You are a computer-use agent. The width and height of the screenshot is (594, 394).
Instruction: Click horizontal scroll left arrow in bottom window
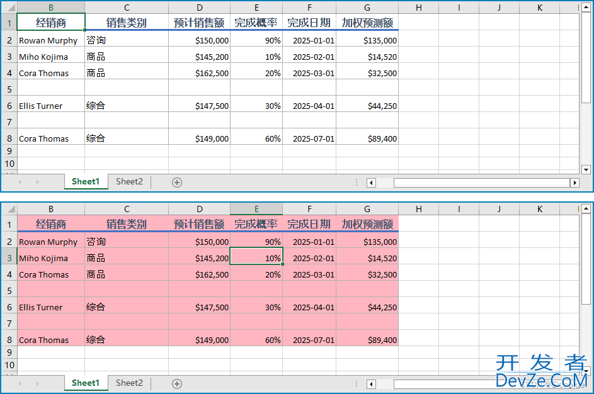click(371, 383)
